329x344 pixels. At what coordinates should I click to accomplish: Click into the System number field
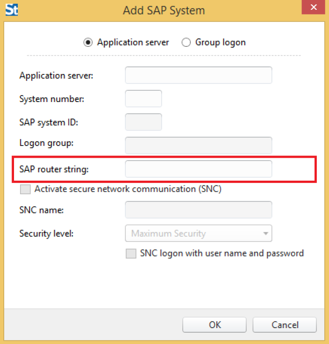coord(143,99)
